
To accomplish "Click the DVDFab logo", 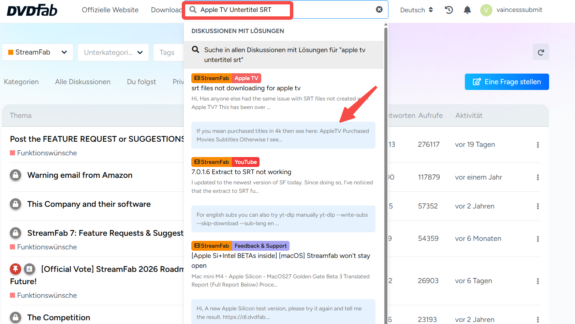I will click(32, 10).
